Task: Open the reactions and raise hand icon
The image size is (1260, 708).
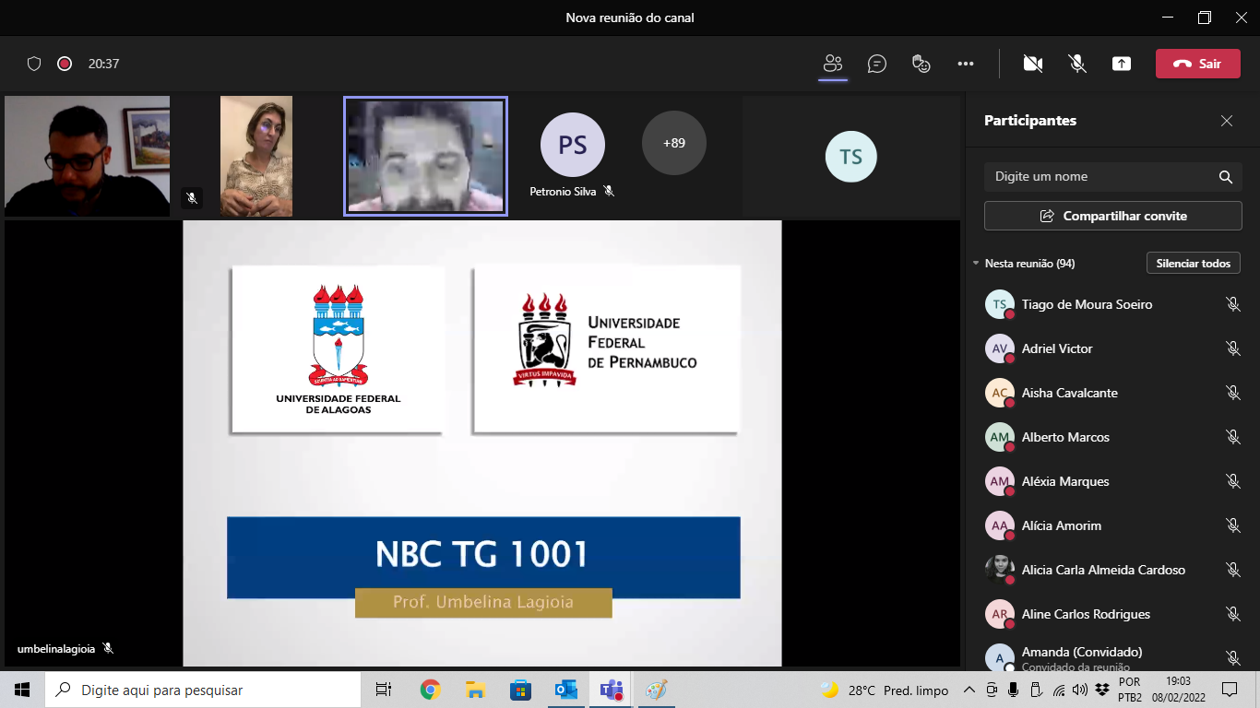Action: 921,64
